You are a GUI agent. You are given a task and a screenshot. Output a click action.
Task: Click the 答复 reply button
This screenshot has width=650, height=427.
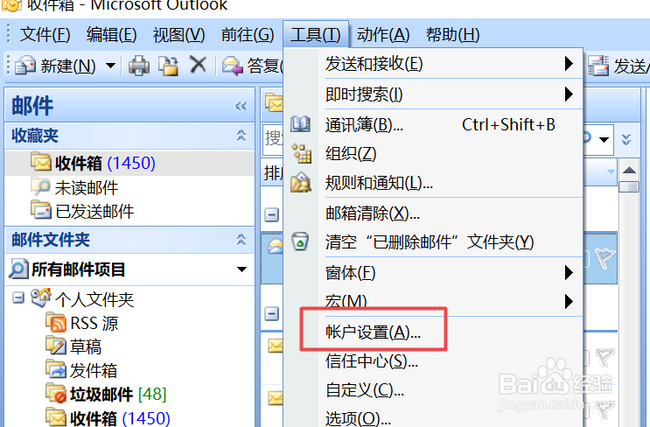coord(252,66)
